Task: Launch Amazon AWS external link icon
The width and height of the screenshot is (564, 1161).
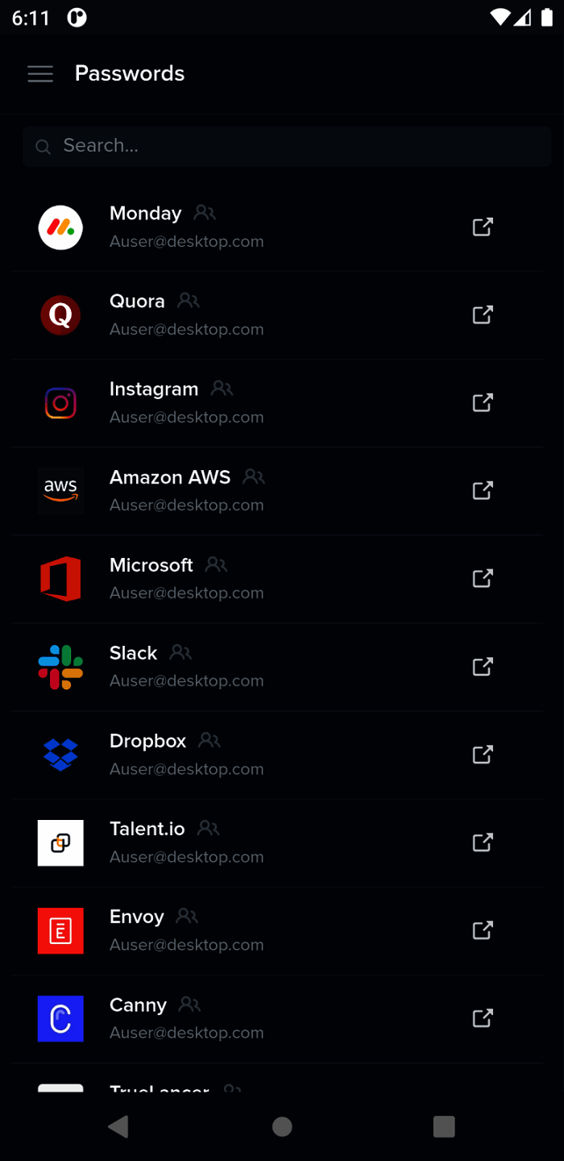Action: point(482,491)
